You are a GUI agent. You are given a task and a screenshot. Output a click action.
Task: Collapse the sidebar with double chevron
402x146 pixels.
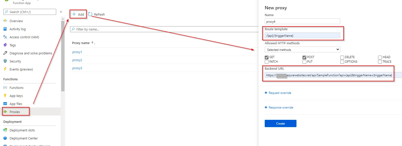[61, 12]
